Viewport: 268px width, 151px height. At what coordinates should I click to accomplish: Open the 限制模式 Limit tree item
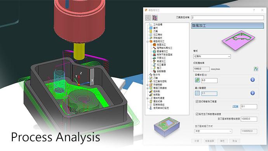pos(158,38)
